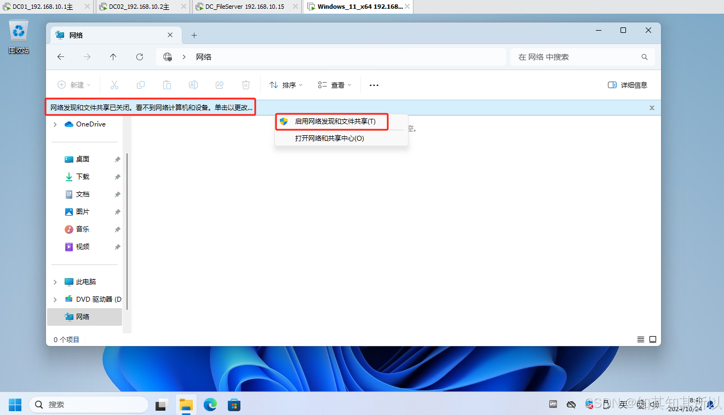Click the Cut scissors icon
This screenshot has height=415, width=724.
tap(114, 85)
